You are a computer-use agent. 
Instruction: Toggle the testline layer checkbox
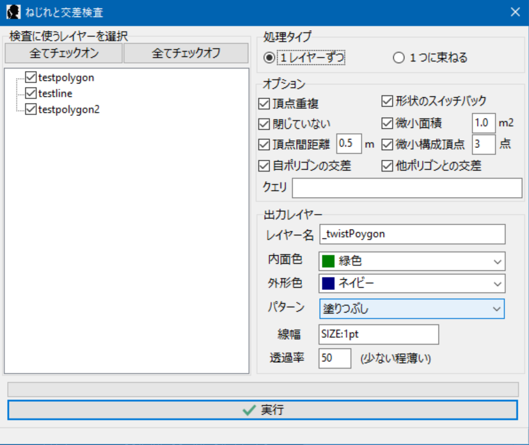pyautogui.click(x=31, y=93)
